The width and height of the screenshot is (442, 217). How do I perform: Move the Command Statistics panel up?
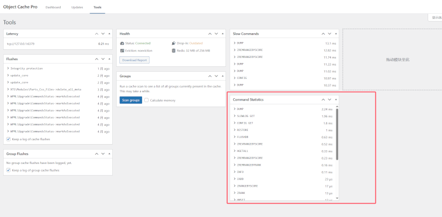(x=323, y=99)
